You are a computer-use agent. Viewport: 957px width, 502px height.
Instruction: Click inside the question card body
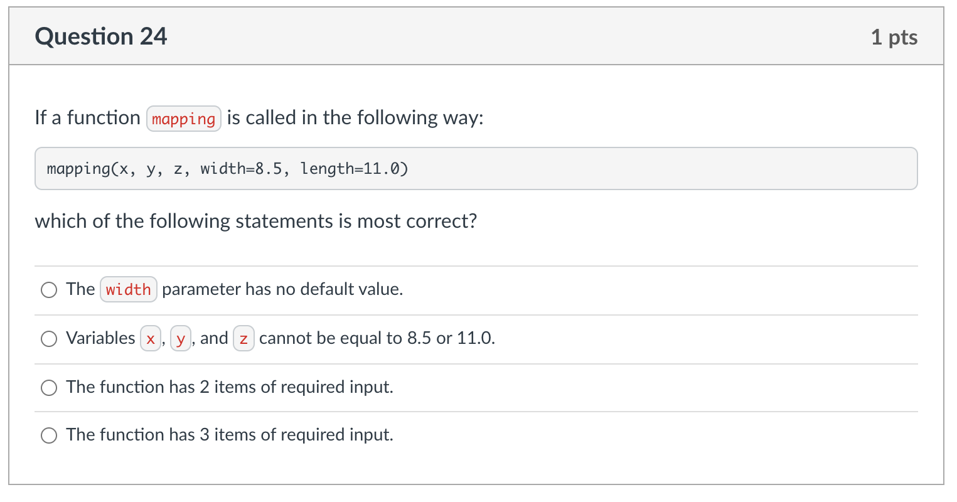477,251
